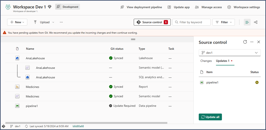Screen dimensions: 266x130
Task: Open the toolbar more options ellipsis
Action: [61, 22]
